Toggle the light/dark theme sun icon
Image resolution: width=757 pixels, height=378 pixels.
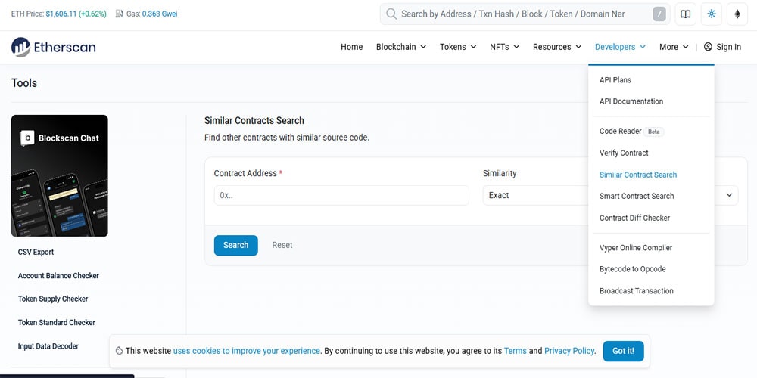711,14
